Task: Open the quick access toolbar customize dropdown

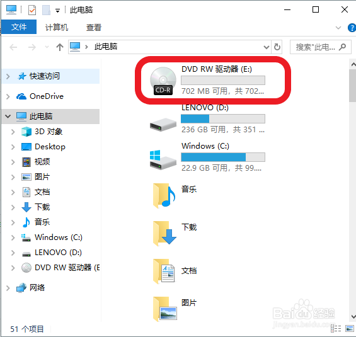Action: tap(58, 10)
